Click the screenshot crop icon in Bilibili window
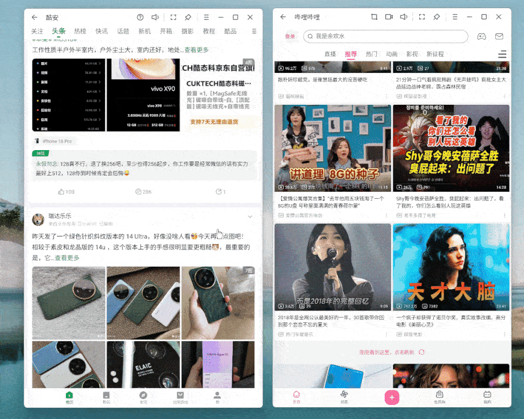The width and height of the screenshot is (524, 419). (374, 17)
